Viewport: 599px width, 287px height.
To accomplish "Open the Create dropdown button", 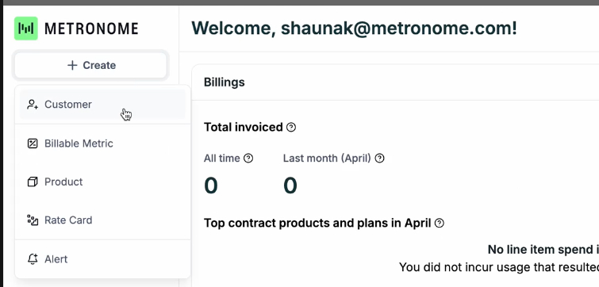I will click(91, 65).
